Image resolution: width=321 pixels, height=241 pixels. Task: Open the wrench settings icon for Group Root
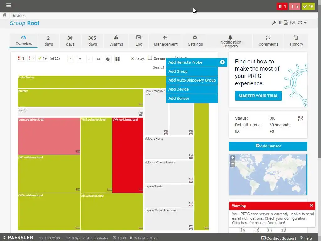pyautogui.click(x=274, y=23)
